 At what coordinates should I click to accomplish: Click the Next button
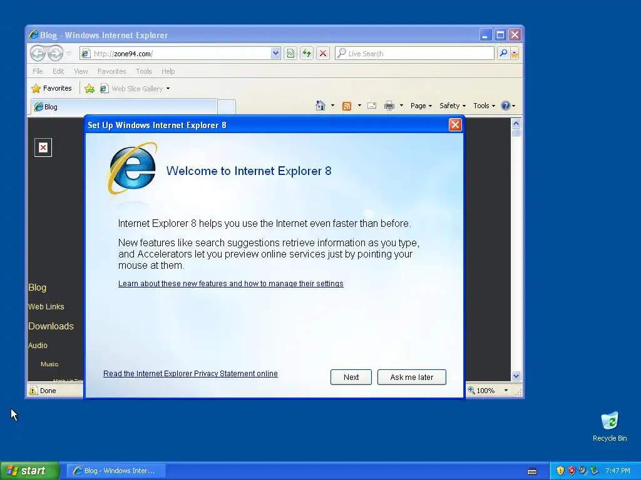[x=351, y=377]
